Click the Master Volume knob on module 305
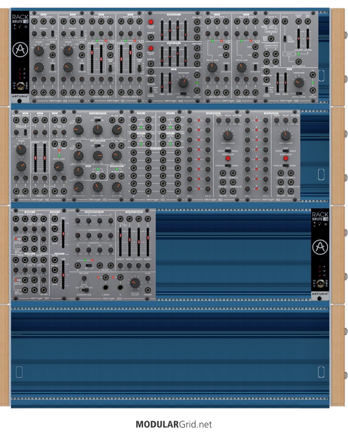Screen dimensions: 348x432 [x=135, y=283]
